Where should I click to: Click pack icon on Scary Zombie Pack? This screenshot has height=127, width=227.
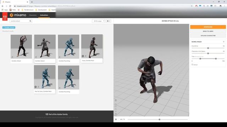pos(83,56)
